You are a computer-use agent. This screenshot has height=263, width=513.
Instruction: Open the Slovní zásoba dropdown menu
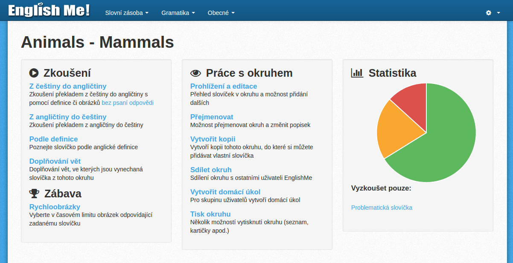[127, 13]
